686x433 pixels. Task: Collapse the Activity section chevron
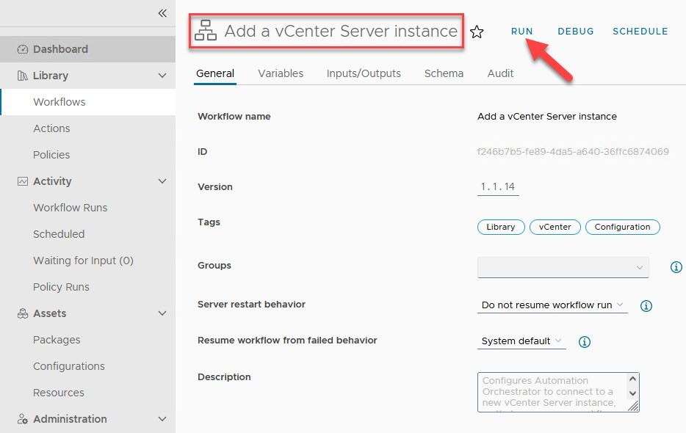[162, 181]
